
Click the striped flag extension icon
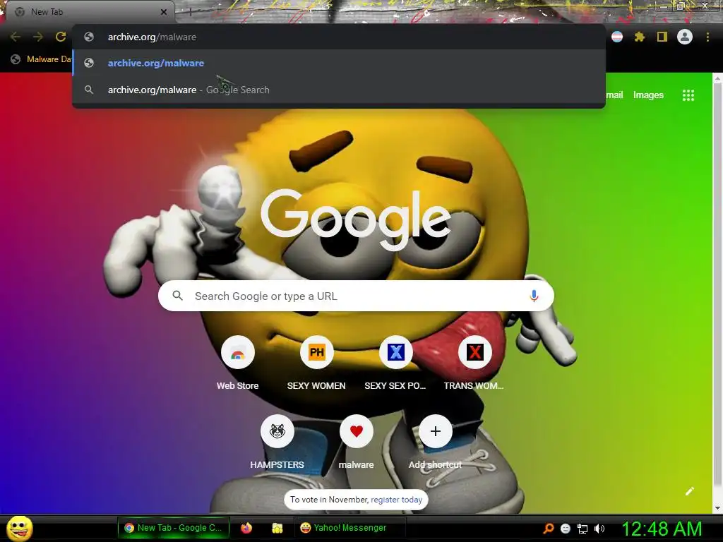pyautogui.click(x=617, y=37)
